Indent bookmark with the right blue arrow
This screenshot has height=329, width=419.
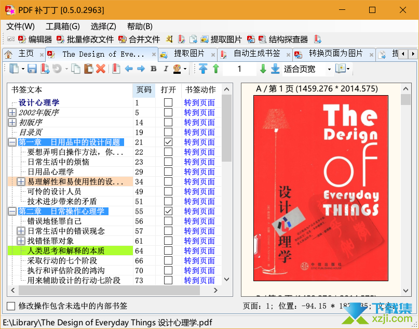tap(141, 69)
